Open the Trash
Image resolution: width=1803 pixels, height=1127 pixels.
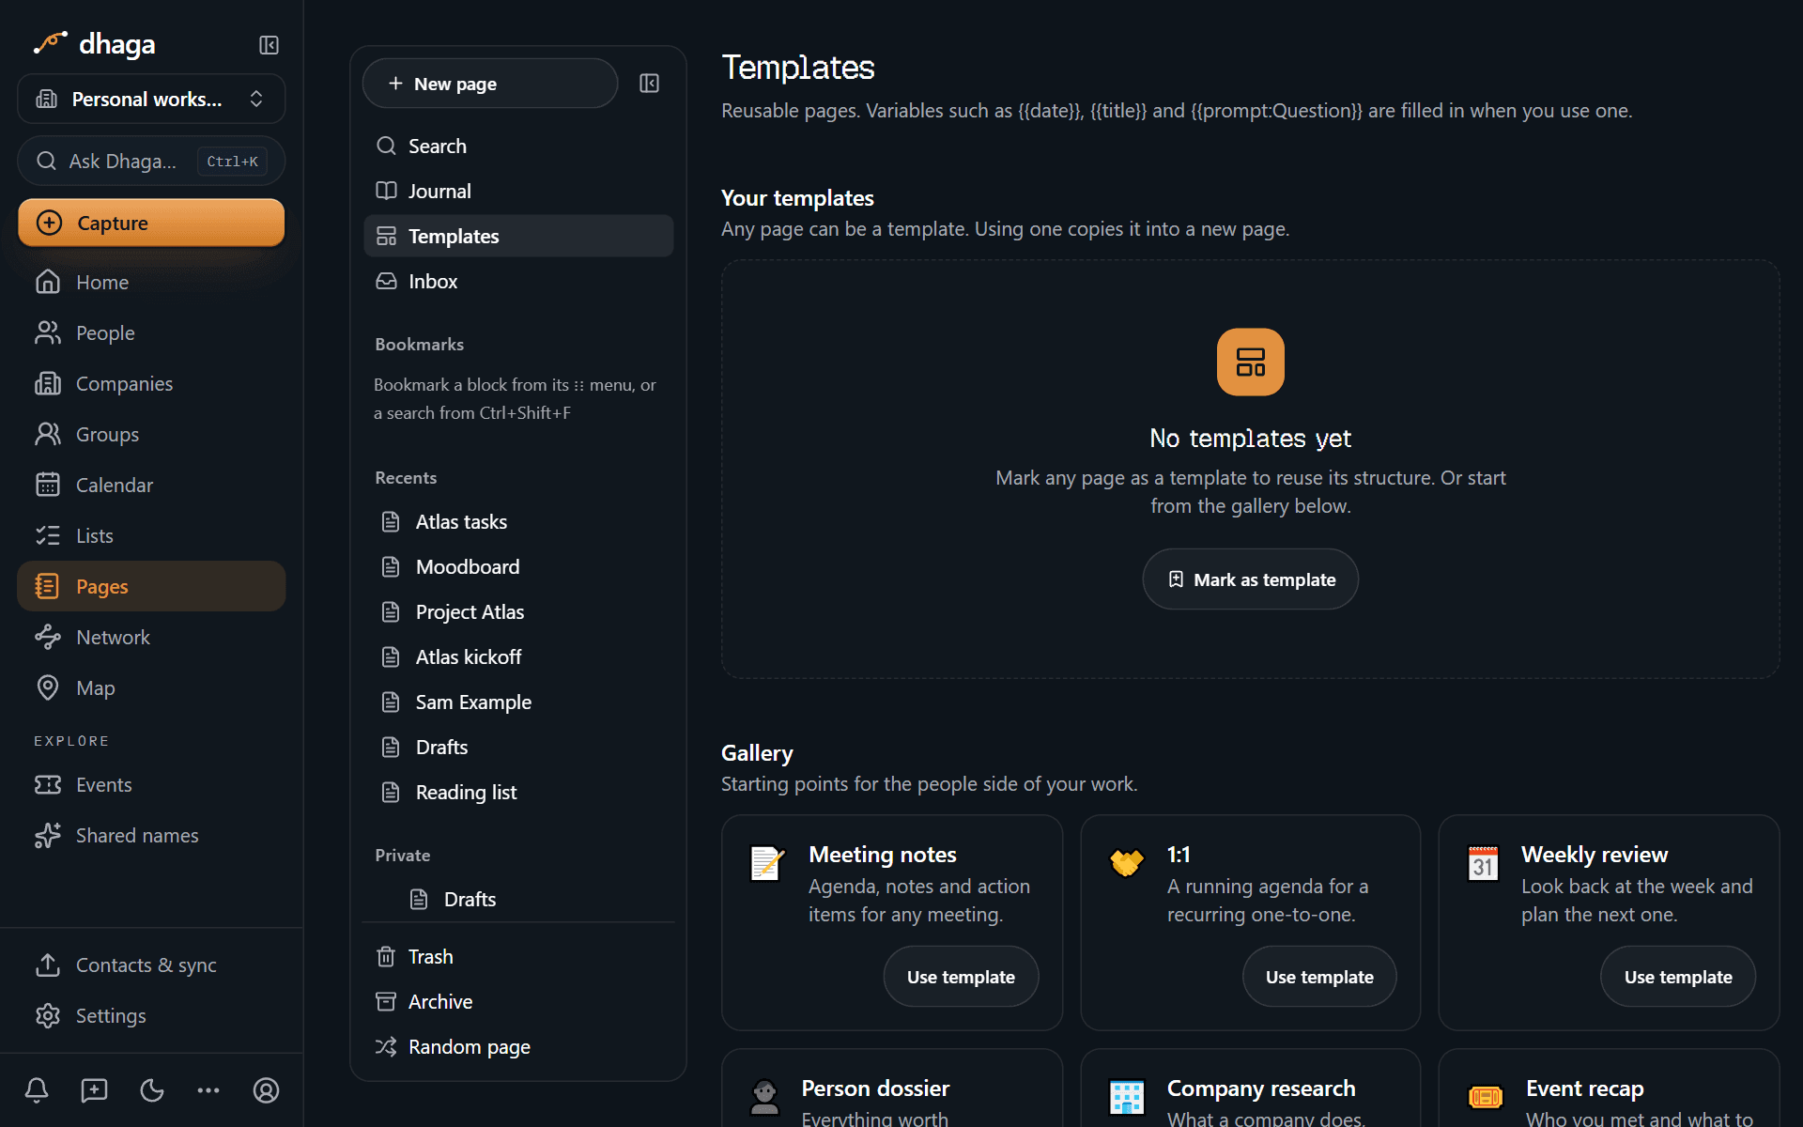pos(518,956)
